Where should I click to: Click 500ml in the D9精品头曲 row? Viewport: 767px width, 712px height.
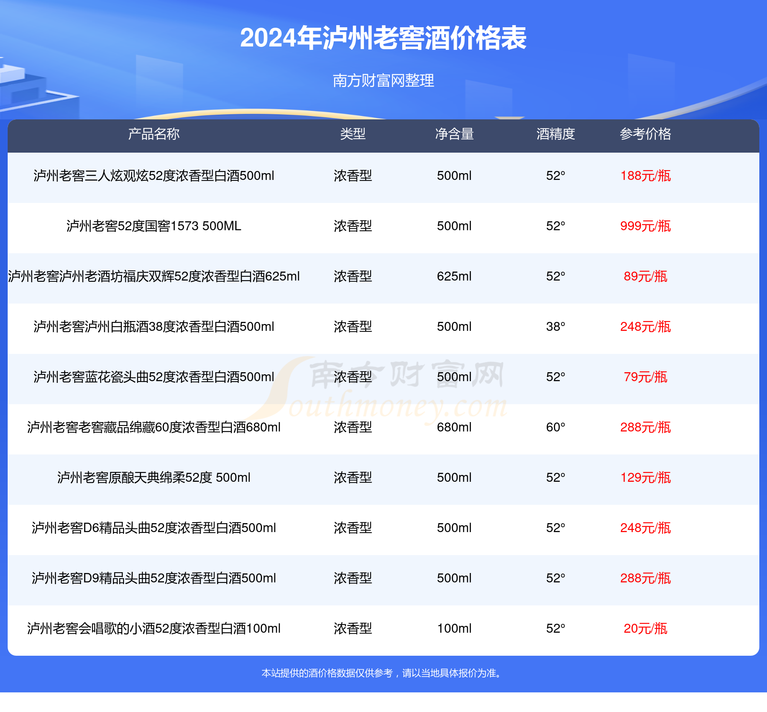454,578
